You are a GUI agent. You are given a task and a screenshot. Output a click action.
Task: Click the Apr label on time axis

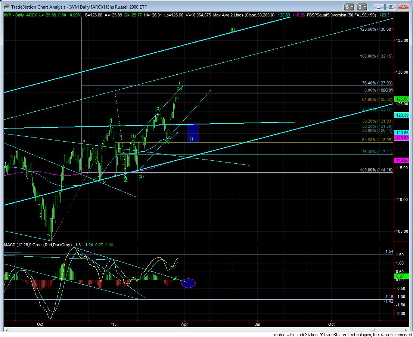(184, 324)
